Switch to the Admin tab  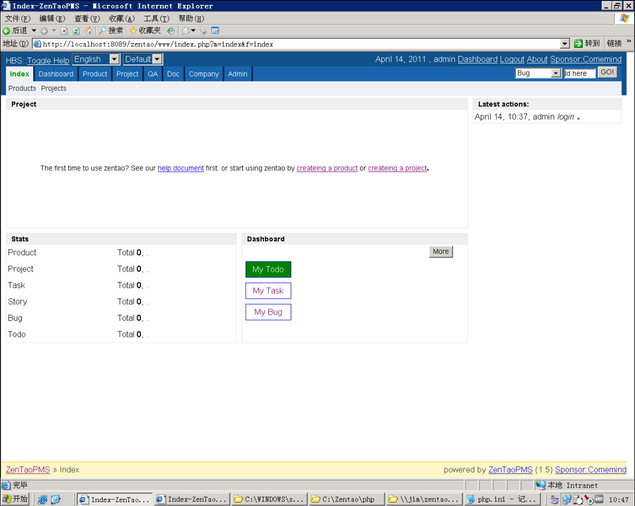click(238, 74)
